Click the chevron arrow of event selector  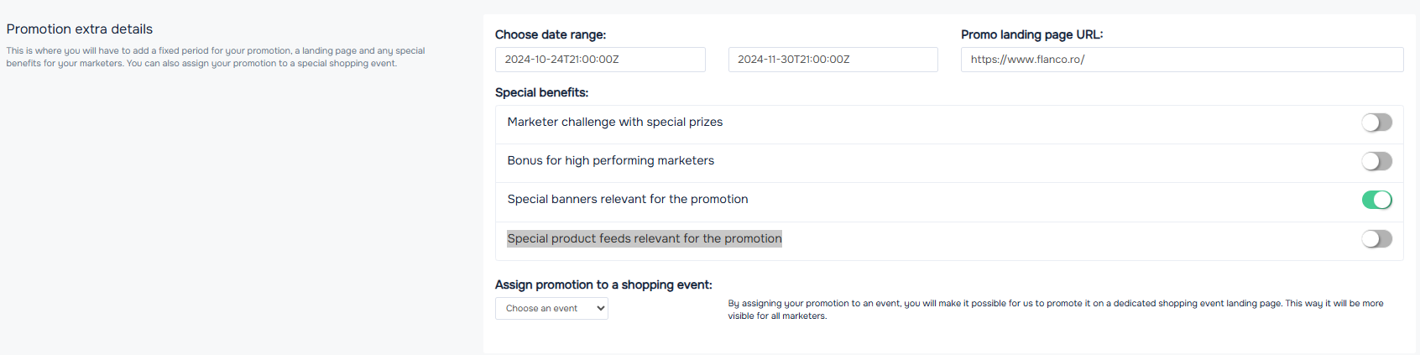pyautogui.click(x=601, y=309)
